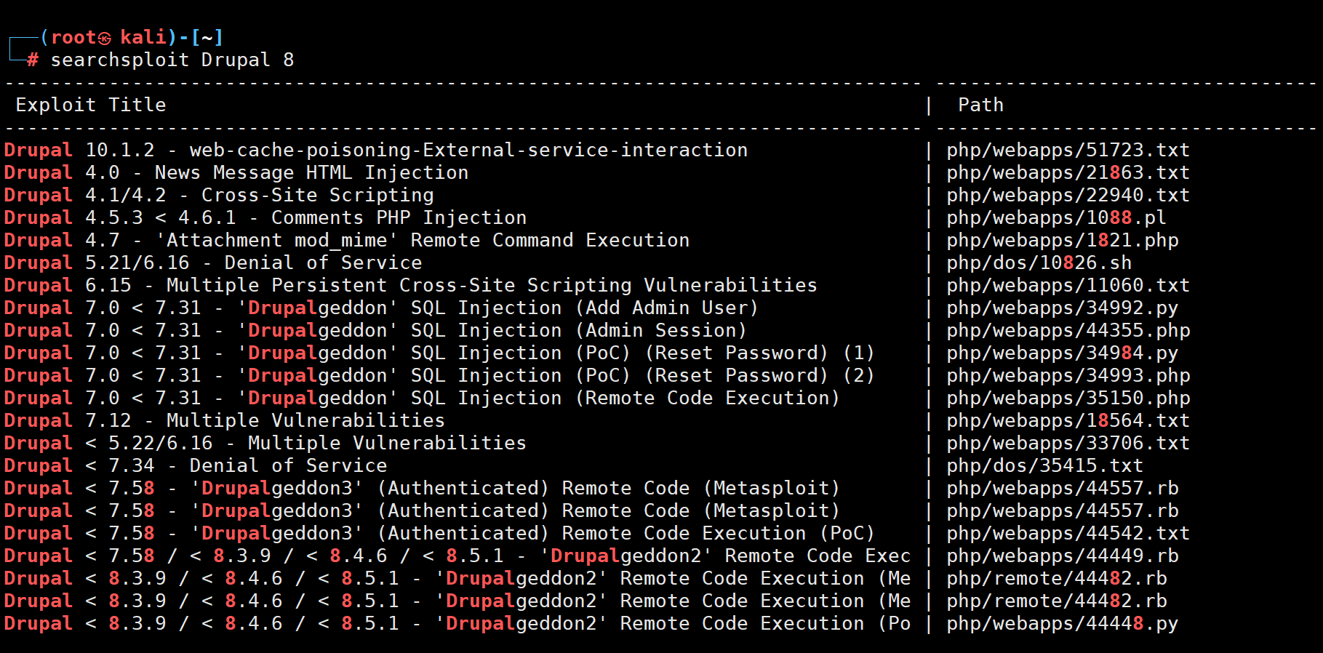Click the path php/webapps/35150.php
The image size is (1323, 653).
tap(1068, 398)
